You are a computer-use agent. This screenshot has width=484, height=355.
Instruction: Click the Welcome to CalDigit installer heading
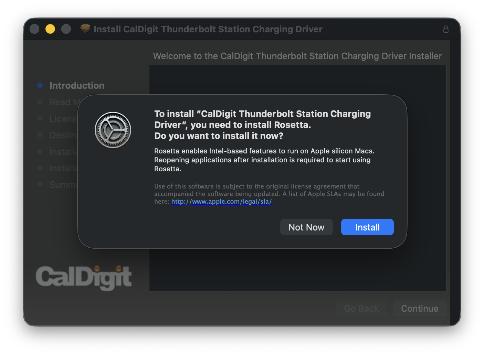[x=297, y=56]
